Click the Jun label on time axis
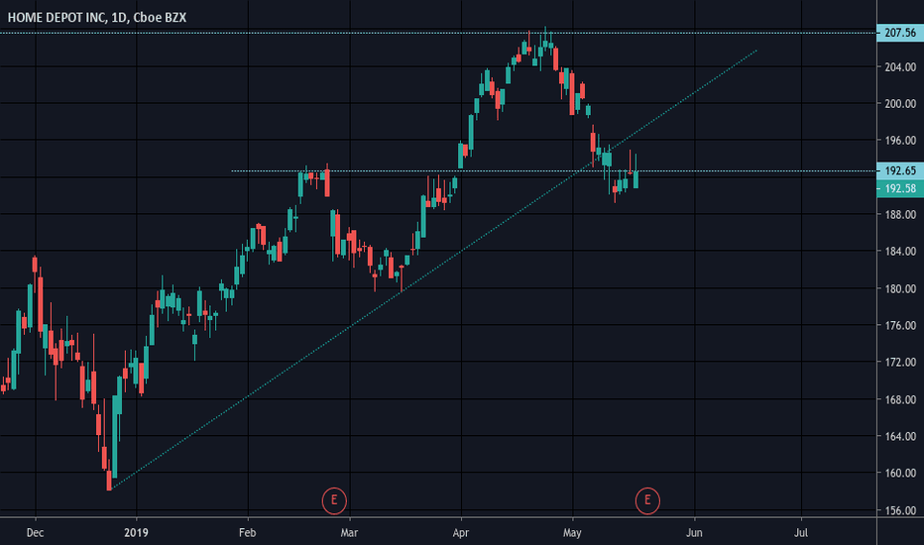The height and width of the screenshot is (545, 924). point(694,533)
